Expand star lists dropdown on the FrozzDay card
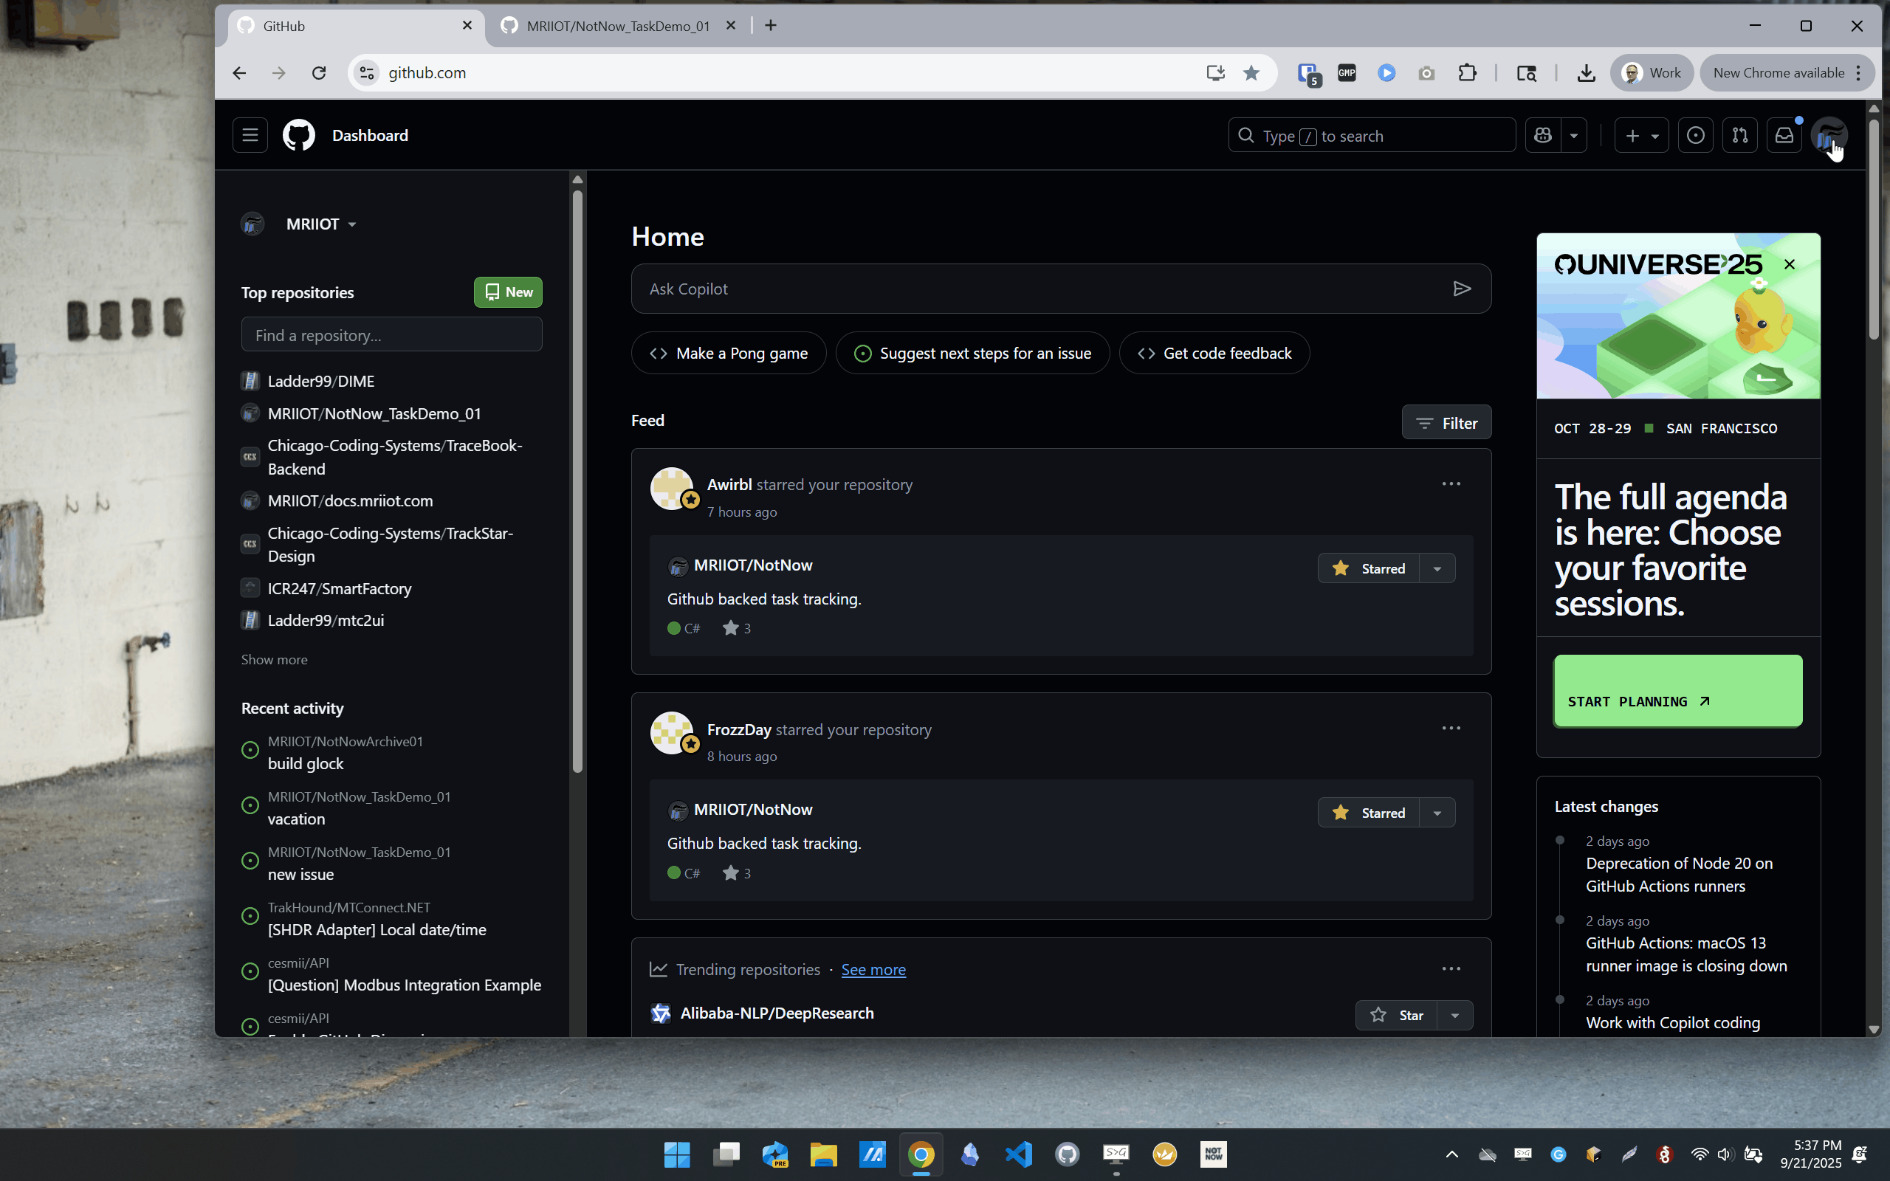Viewport: 1890px width, 1181px height. (x=1437, y=813)
